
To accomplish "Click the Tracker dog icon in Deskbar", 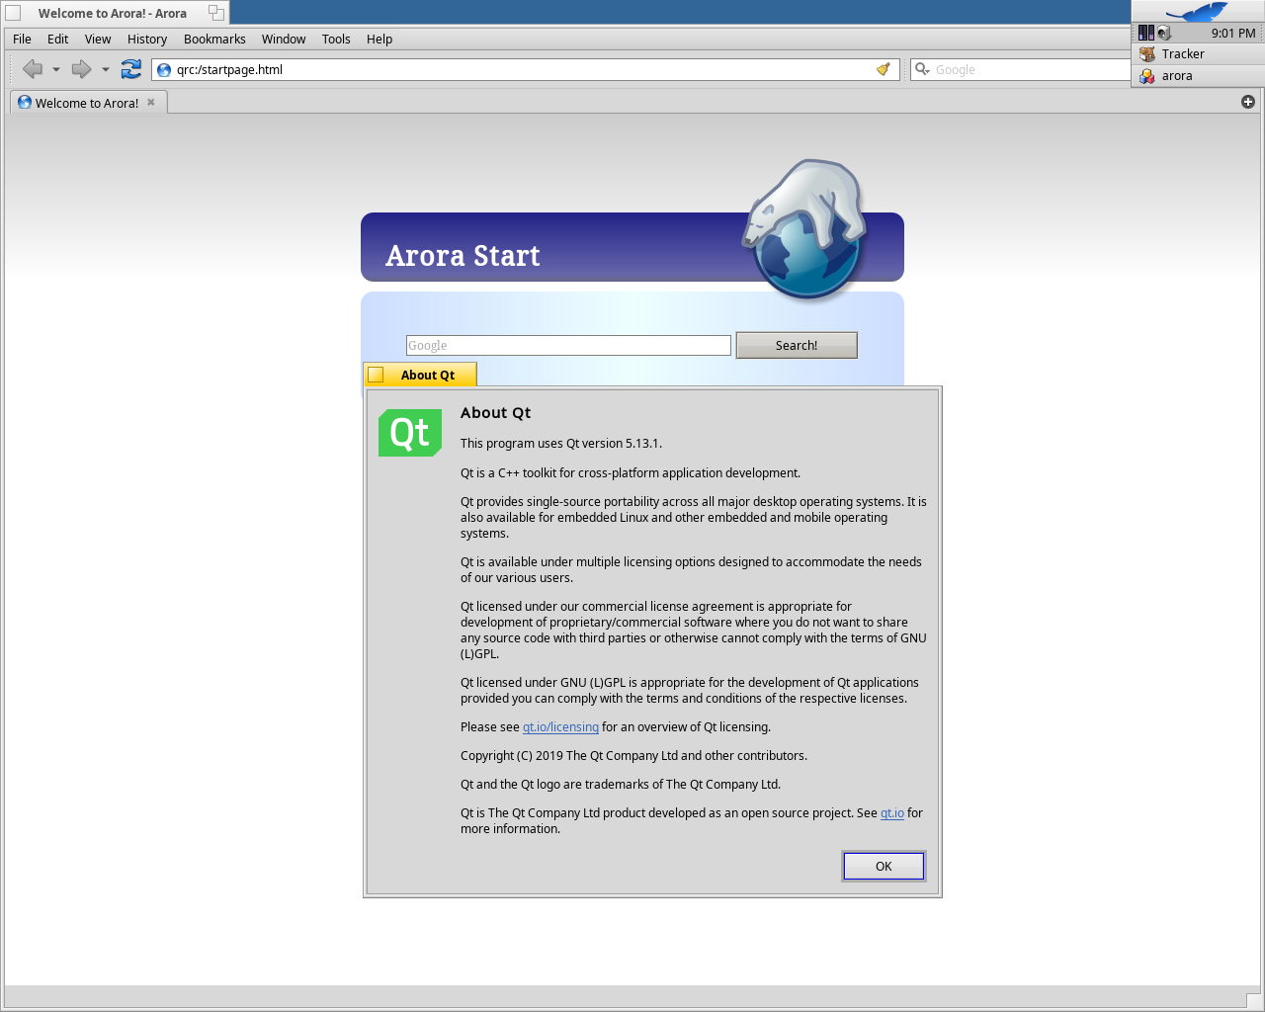I will (1146, 54).
